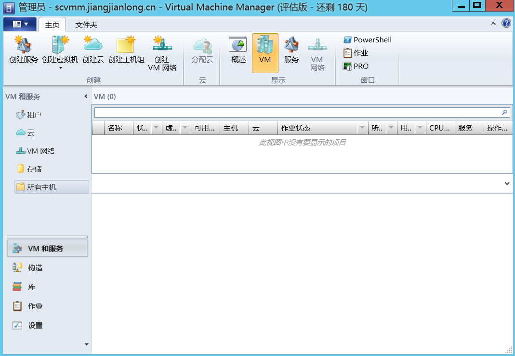Open the 作业状态 column filter dropdown

coord(362,128)
